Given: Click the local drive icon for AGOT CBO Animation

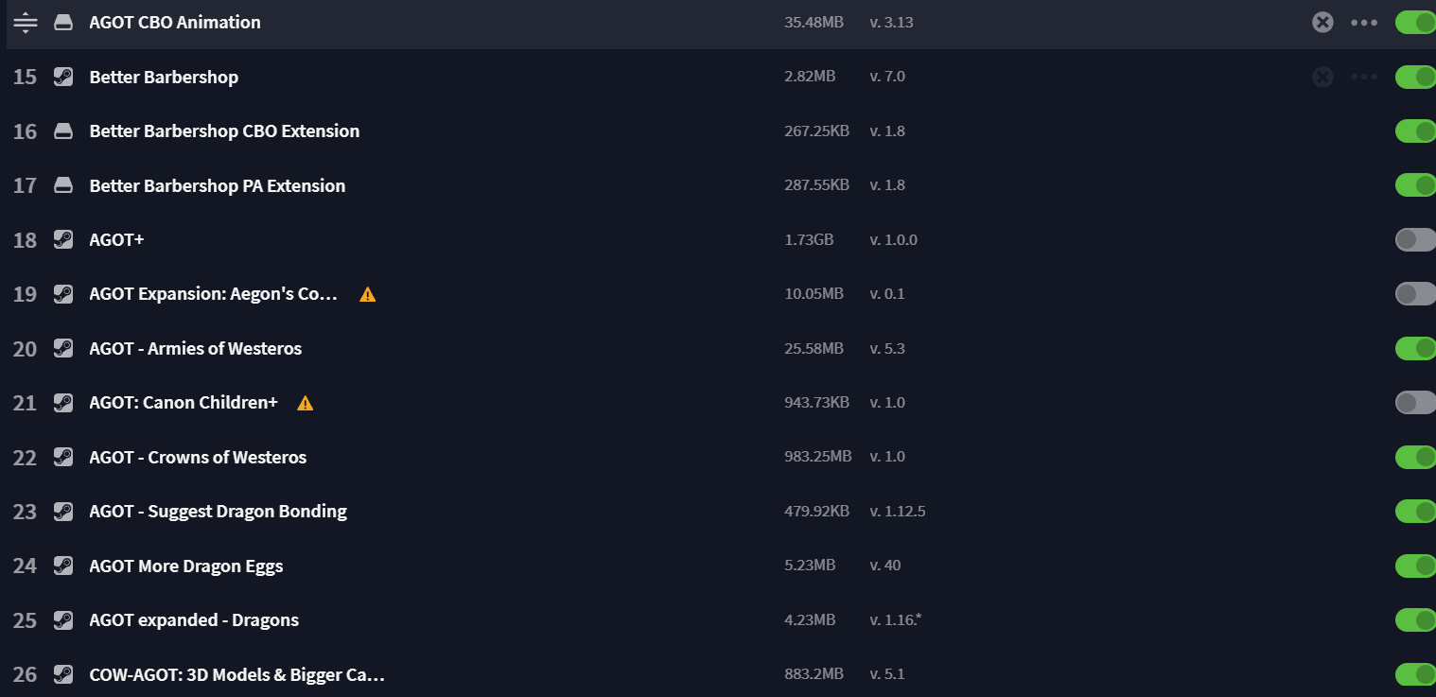Looking at the screenshot, I should click(x=63, y=22).
